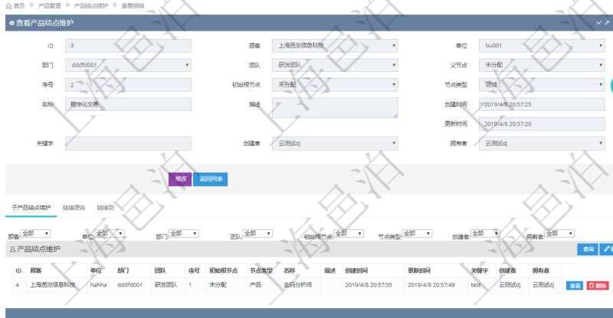Click the blue 查询 button in the list header
The height and width of the screenshot is (318, 613).
click(x=588, y=249)
